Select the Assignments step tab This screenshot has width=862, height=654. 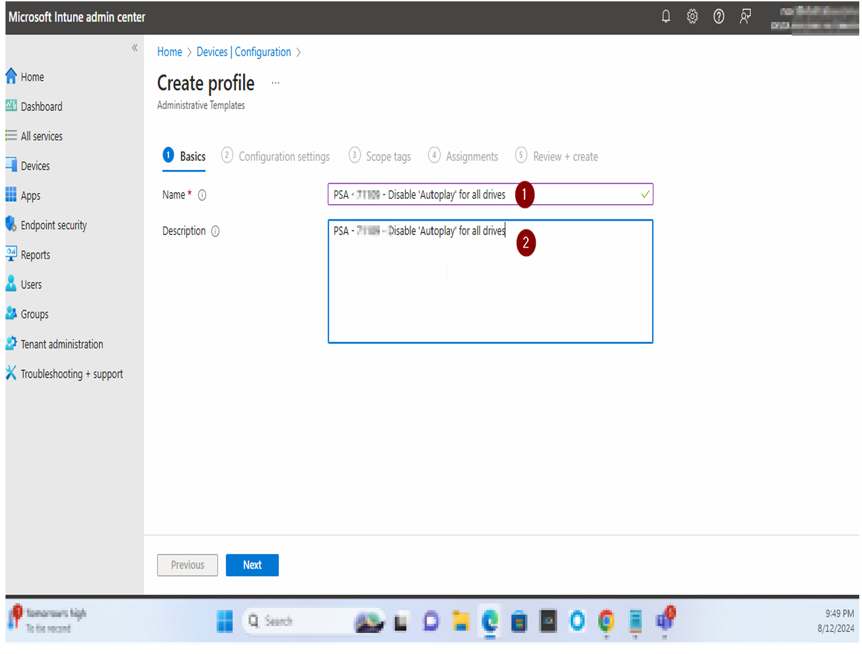pyautogui.click(x=463, y=156)
